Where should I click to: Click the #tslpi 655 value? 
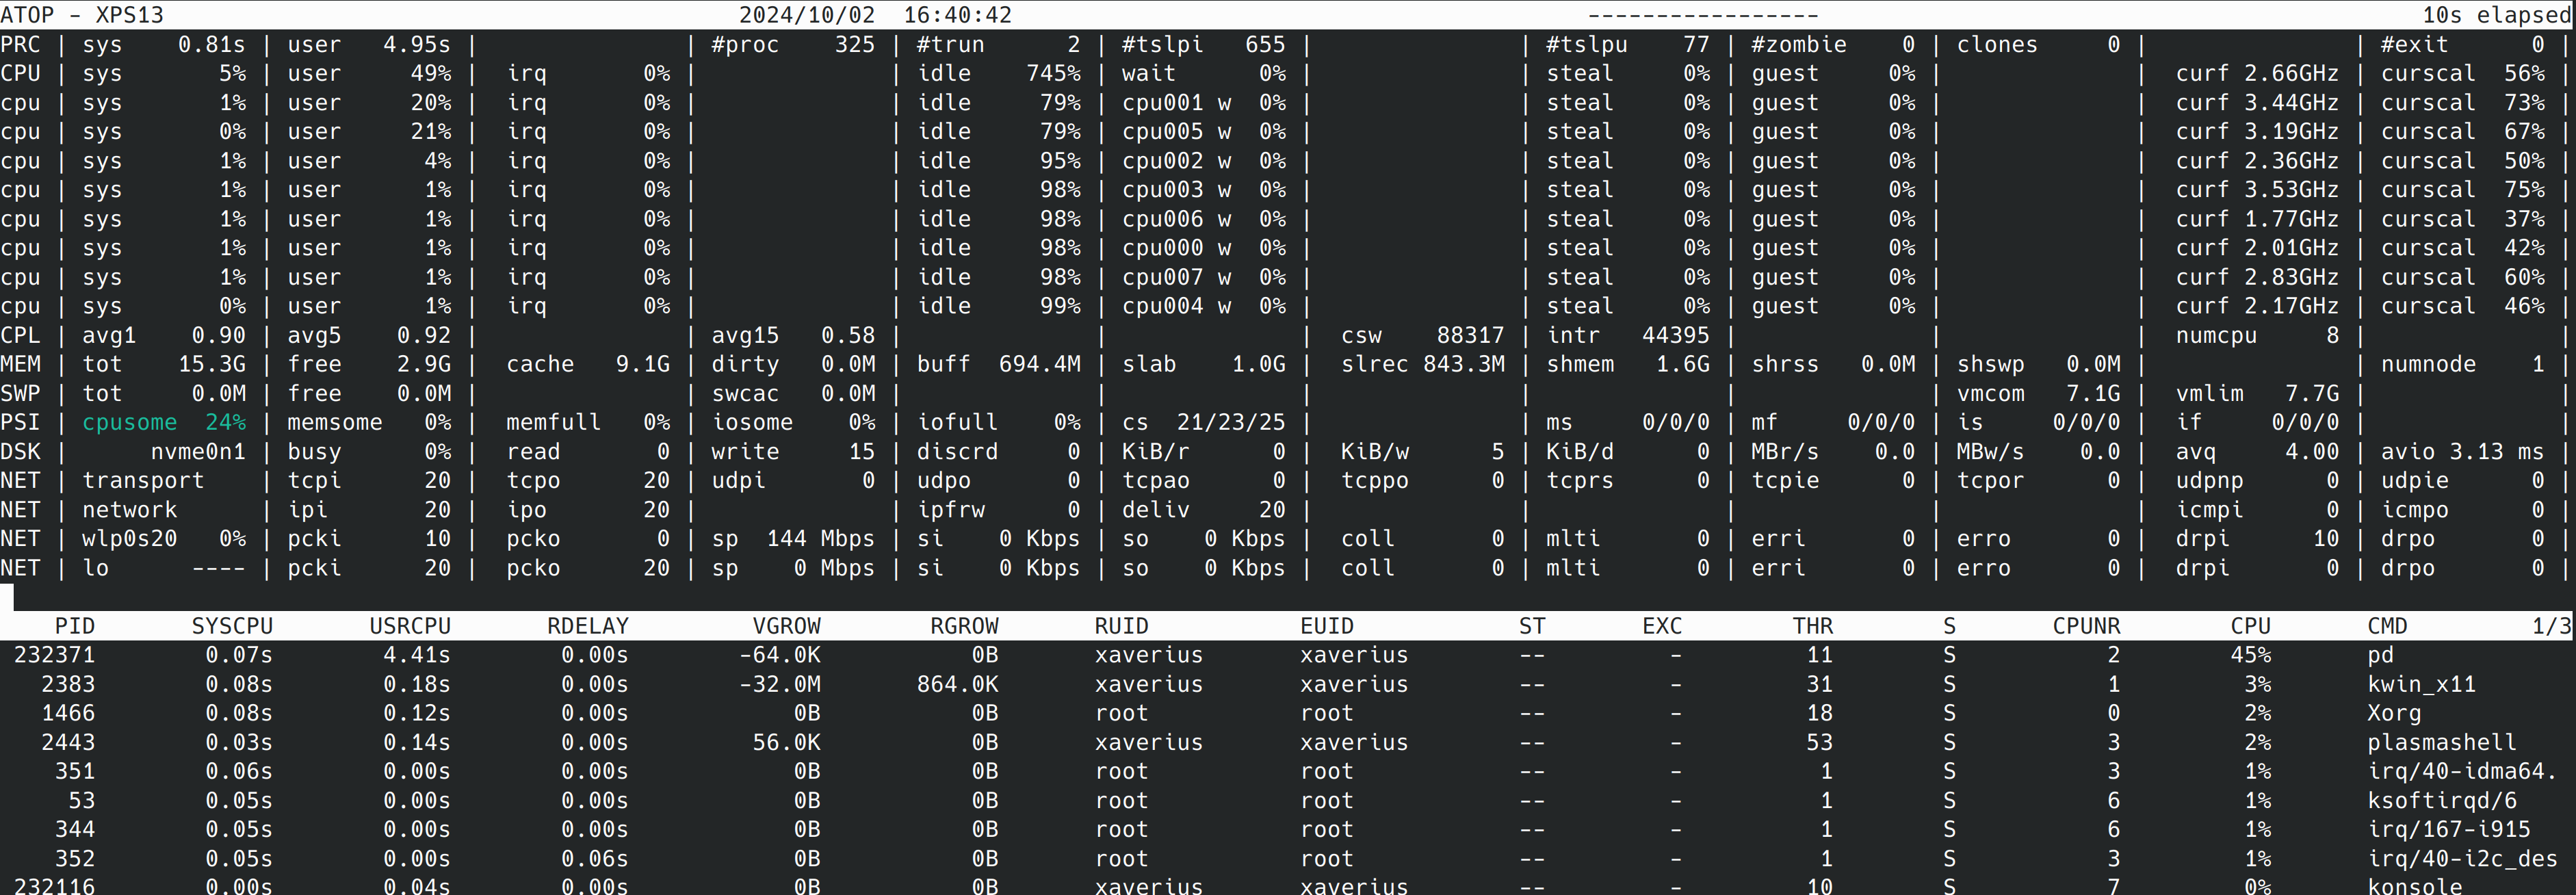point(1203,45)
